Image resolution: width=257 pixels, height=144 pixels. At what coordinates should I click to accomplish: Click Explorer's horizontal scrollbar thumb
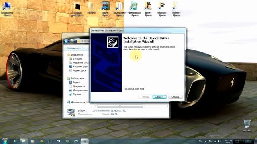click(x=120, y=106)
